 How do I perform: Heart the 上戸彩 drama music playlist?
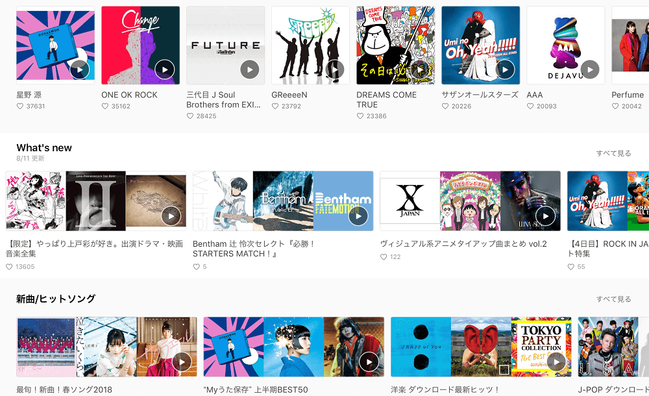pyautogui.click(x=9, y=267)
